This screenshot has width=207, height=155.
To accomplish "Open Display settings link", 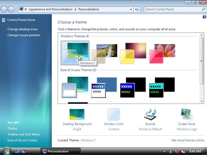I will point(12,128).
